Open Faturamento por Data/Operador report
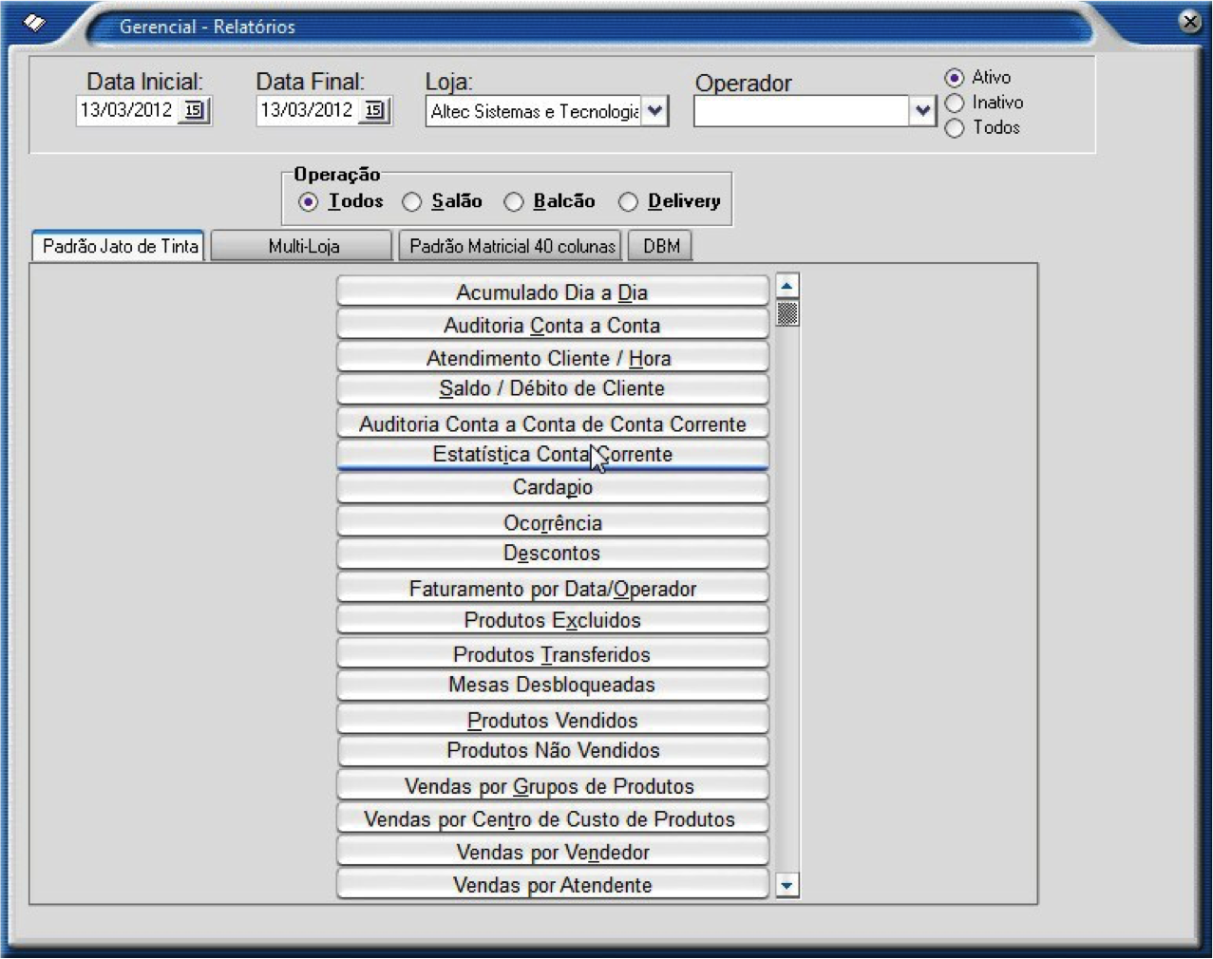This screenshot has height=959, width=1213. point(552,588)
